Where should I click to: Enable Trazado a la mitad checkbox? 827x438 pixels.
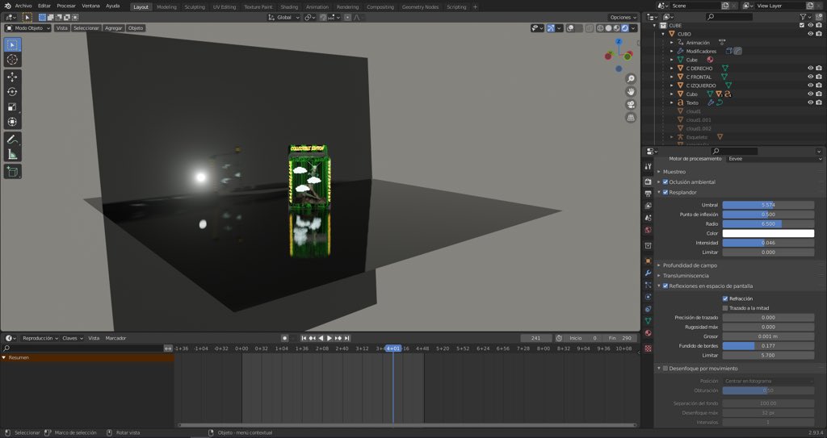[x=725, y=308]
